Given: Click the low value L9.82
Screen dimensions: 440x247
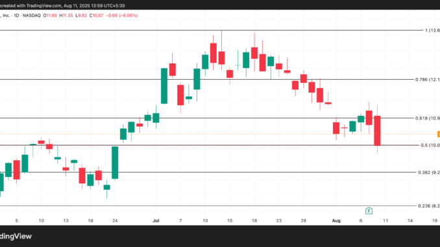Looking at the screenshot, I should [x=81, y=16].
